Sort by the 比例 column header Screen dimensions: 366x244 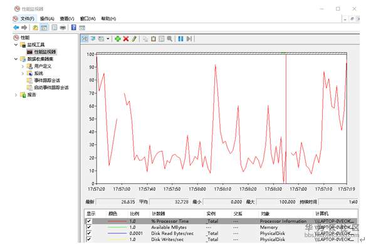(135, 213)
